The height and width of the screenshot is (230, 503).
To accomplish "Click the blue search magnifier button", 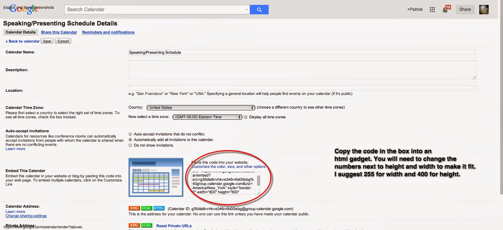I will [x=259, y=10].
